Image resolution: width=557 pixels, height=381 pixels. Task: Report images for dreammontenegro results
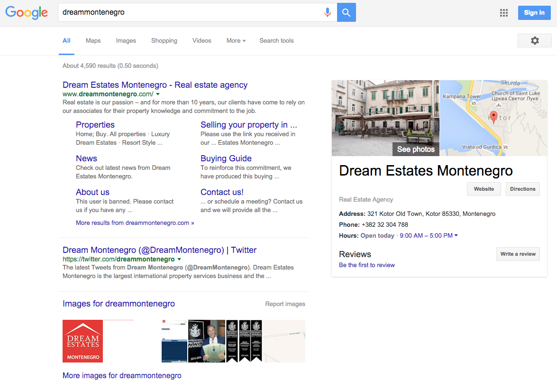pos(285,303)
